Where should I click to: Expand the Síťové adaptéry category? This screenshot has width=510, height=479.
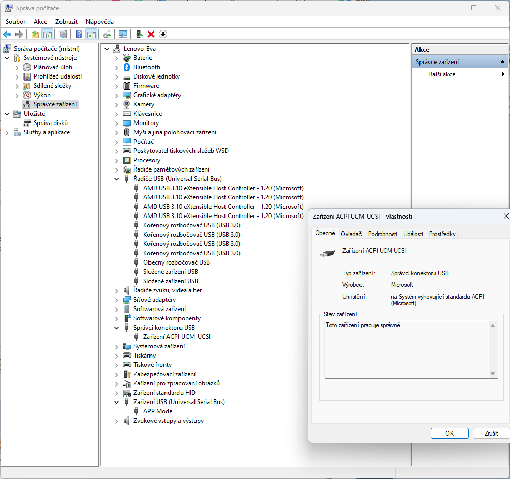(x=117, y=300)
